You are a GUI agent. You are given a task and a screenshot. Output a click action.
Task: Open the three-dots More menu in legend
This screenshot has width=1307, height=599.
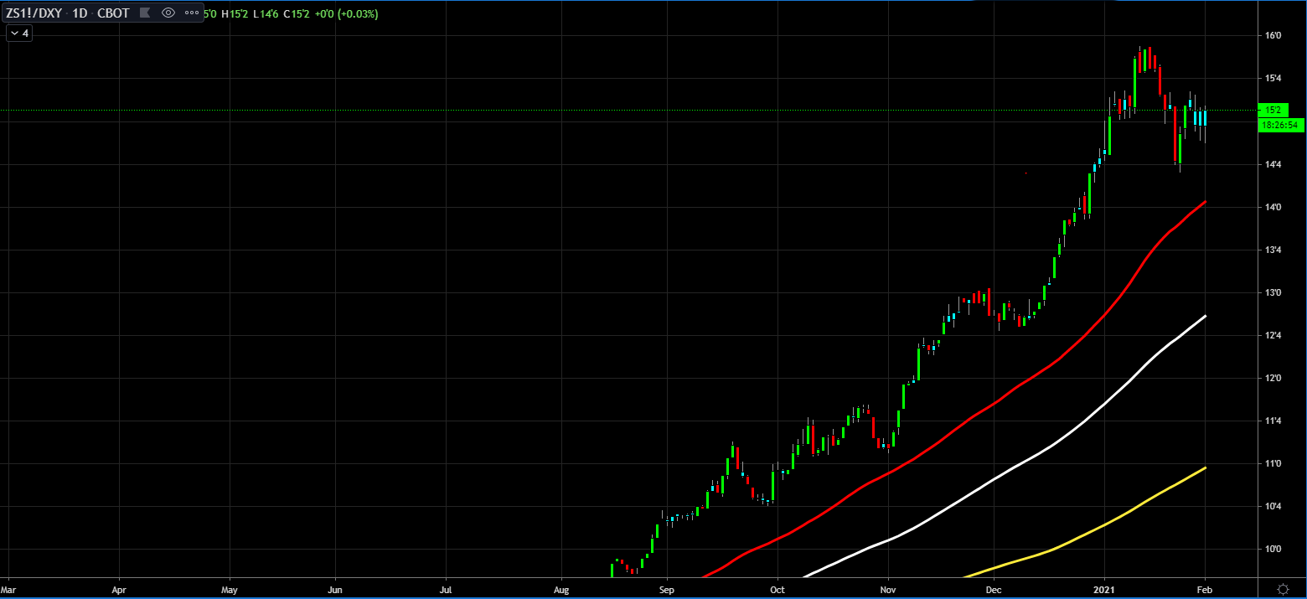point(192,13)
